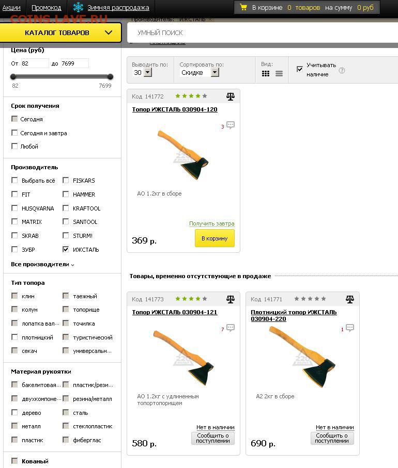Expand Все производители list
The image size is (398, 468).
pos(42,265)
